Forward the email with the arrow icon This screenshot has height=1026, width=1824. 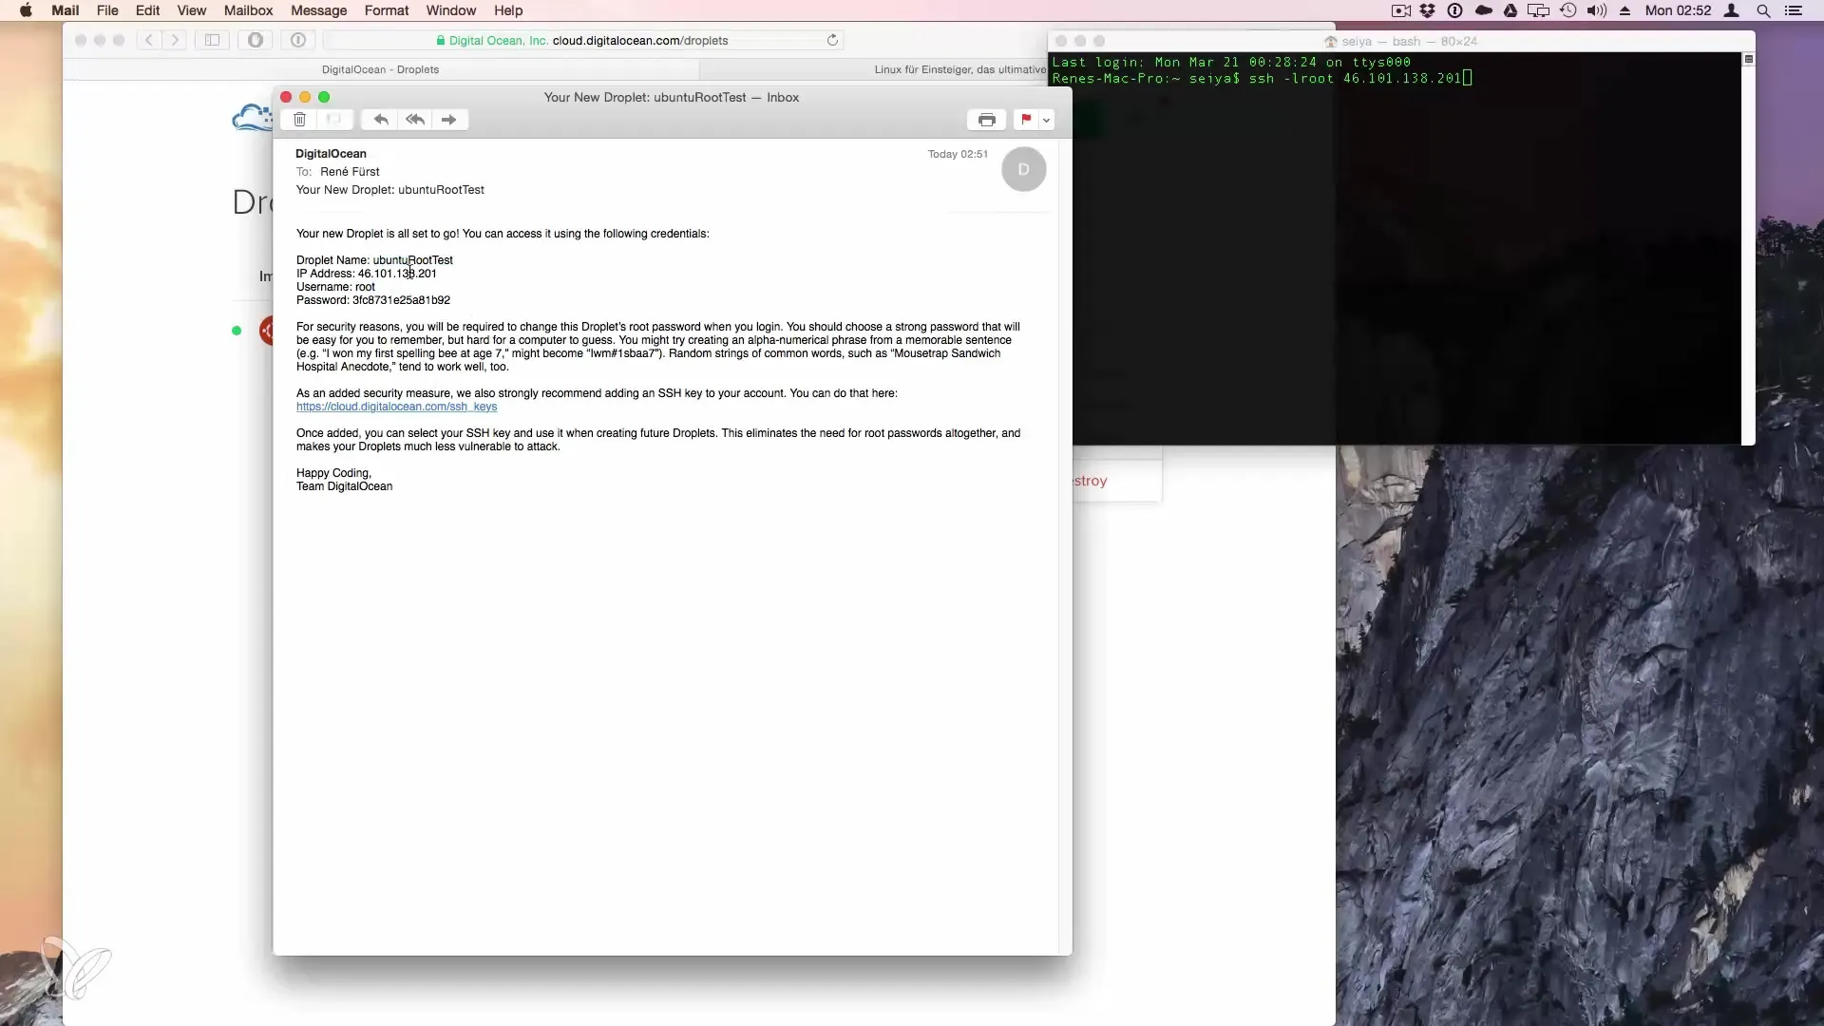click(x=449, y=120)
